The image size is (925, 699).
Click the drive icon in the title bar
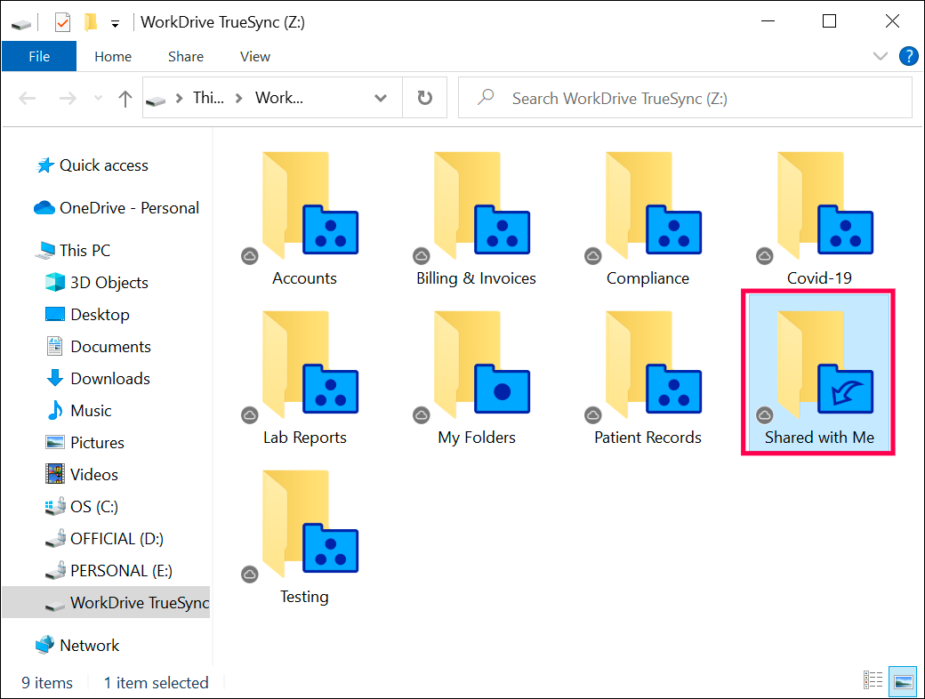click(21, 25)
